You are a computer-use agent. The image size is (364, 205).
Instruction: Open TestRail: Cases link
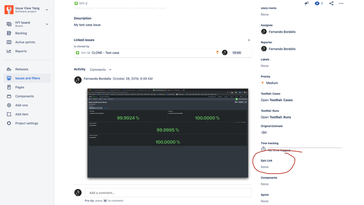click(277, 100)
